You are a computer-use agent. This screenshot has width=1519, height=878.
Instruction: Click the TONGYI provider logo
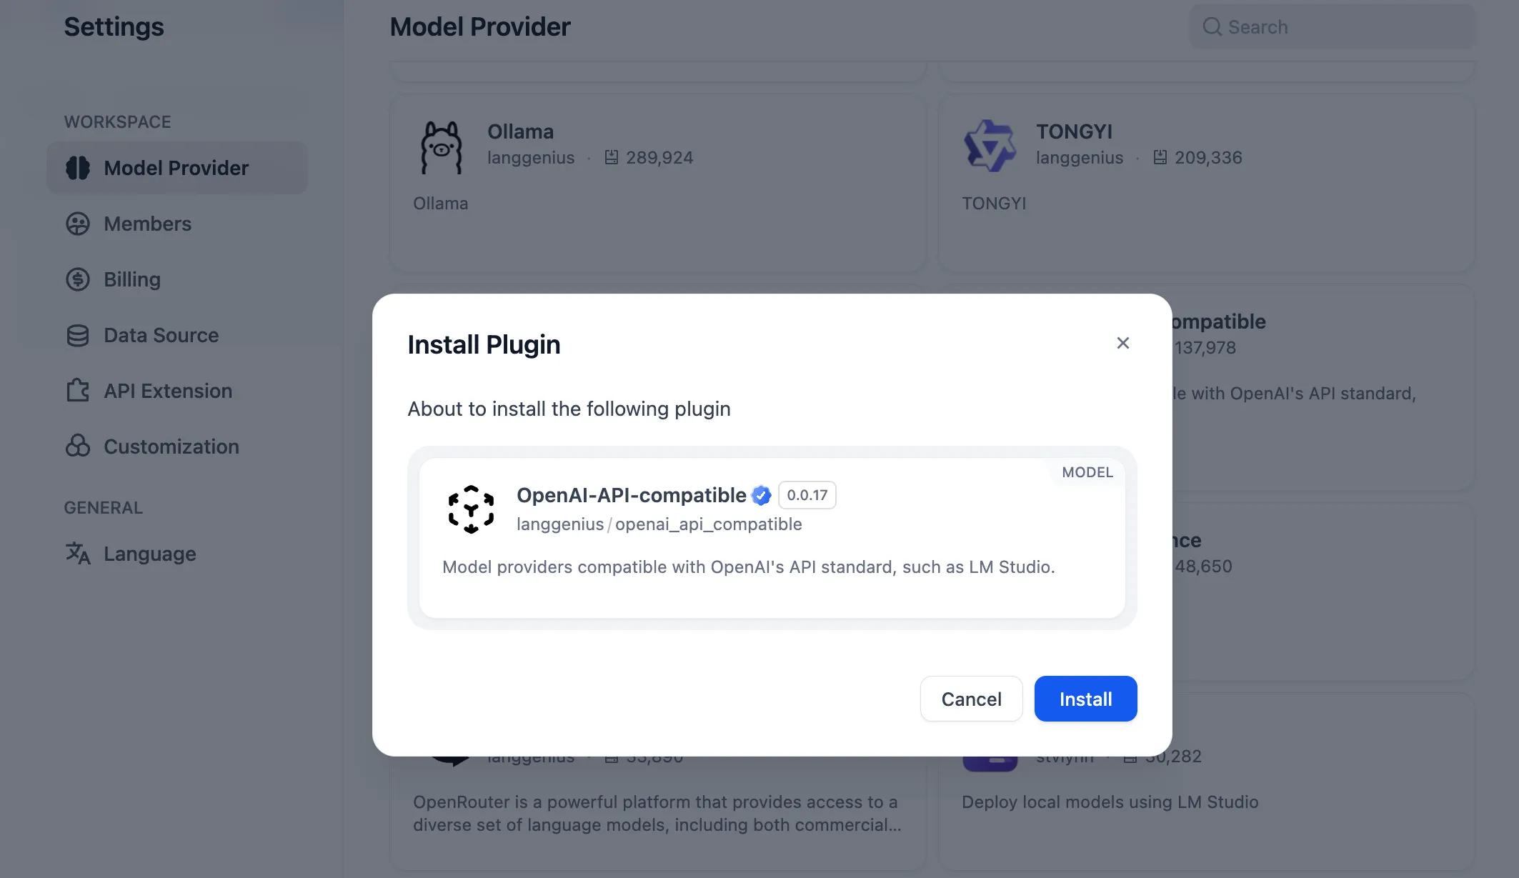click(x=990, y=146)
